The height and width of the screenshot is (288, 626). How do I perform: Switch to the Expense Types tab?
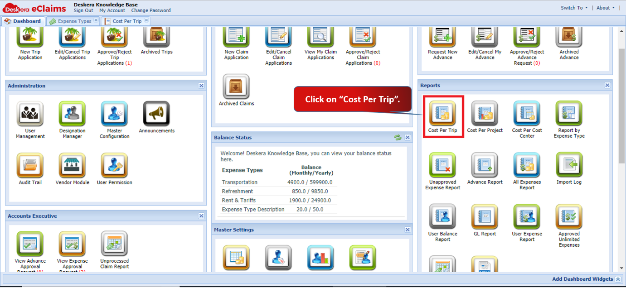tap(73, 21)
